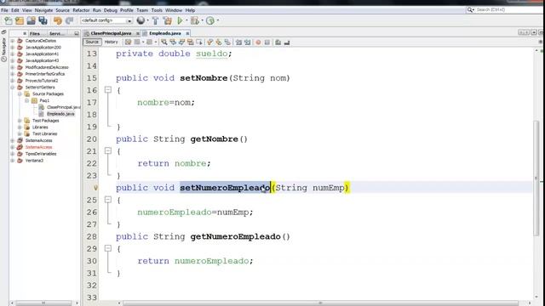Click the globe browser icon in main toolbar

click(x=141, y=20)
